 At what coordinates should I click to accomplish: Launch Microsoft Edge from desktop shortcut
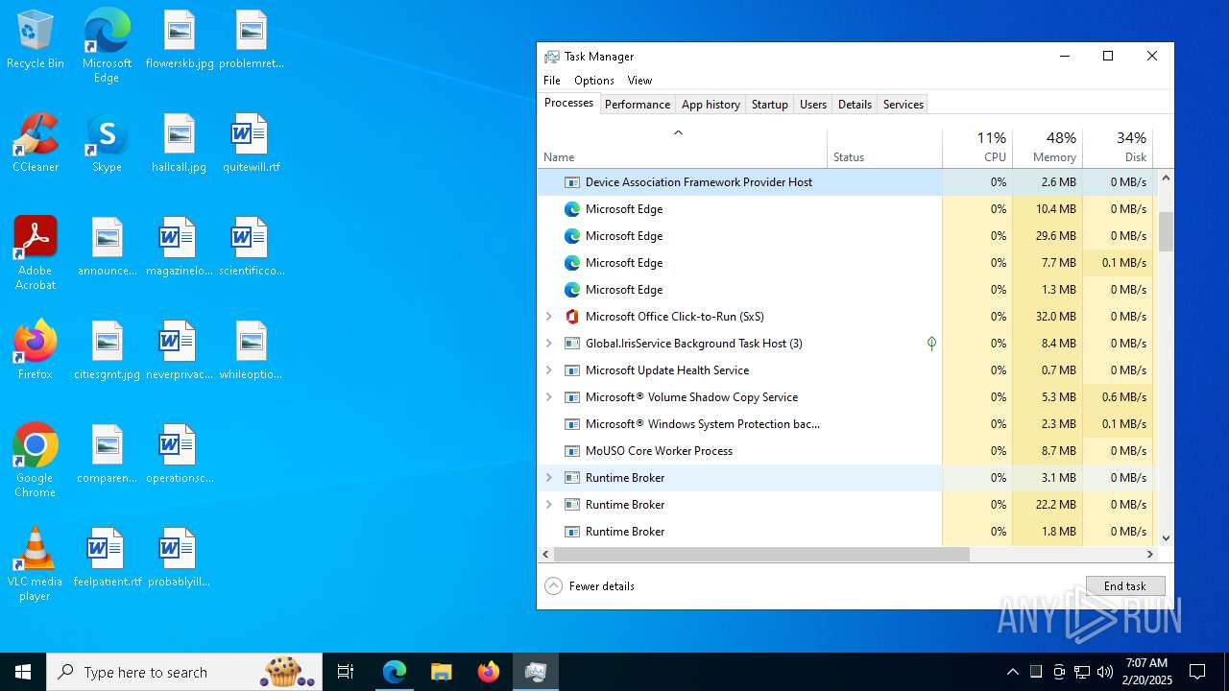pos(107,45)
